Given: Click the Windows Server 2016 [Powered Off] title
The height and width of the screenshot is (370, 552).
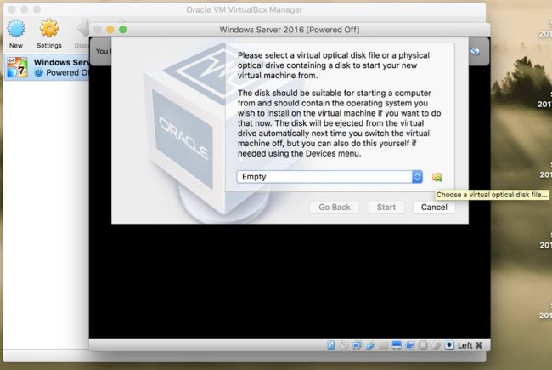Looking at the screenshot, I should (x=290, y=30).
